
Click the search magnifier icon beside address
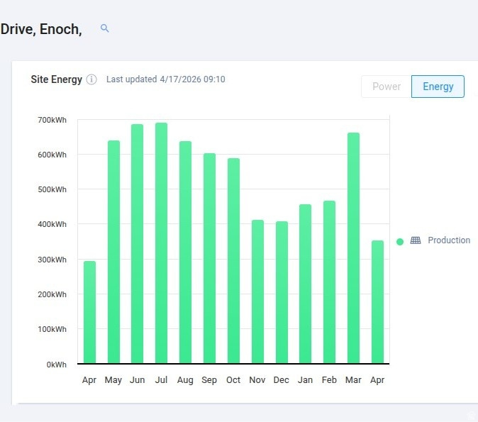coord(105,28)
